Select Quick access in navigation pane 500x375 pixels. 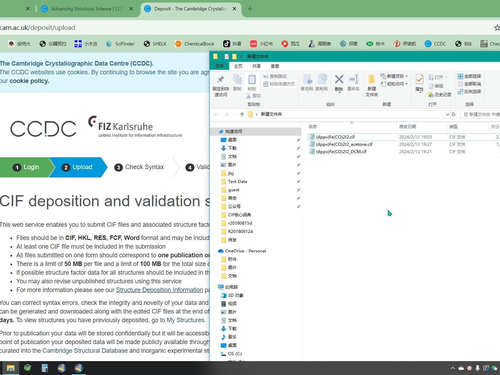pos(233,132)
